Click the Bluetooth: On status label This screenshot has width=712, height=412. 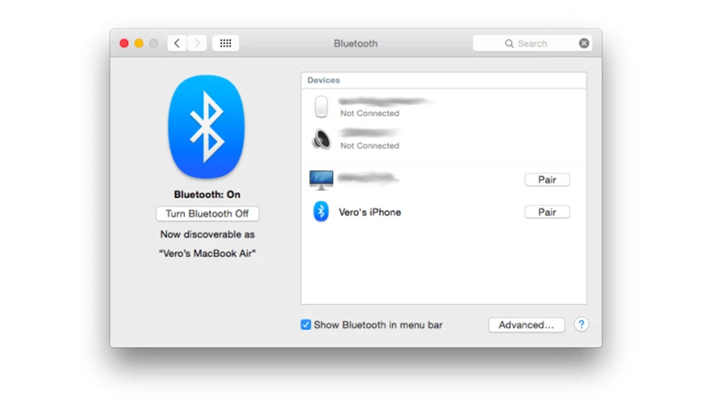point(207,194)
